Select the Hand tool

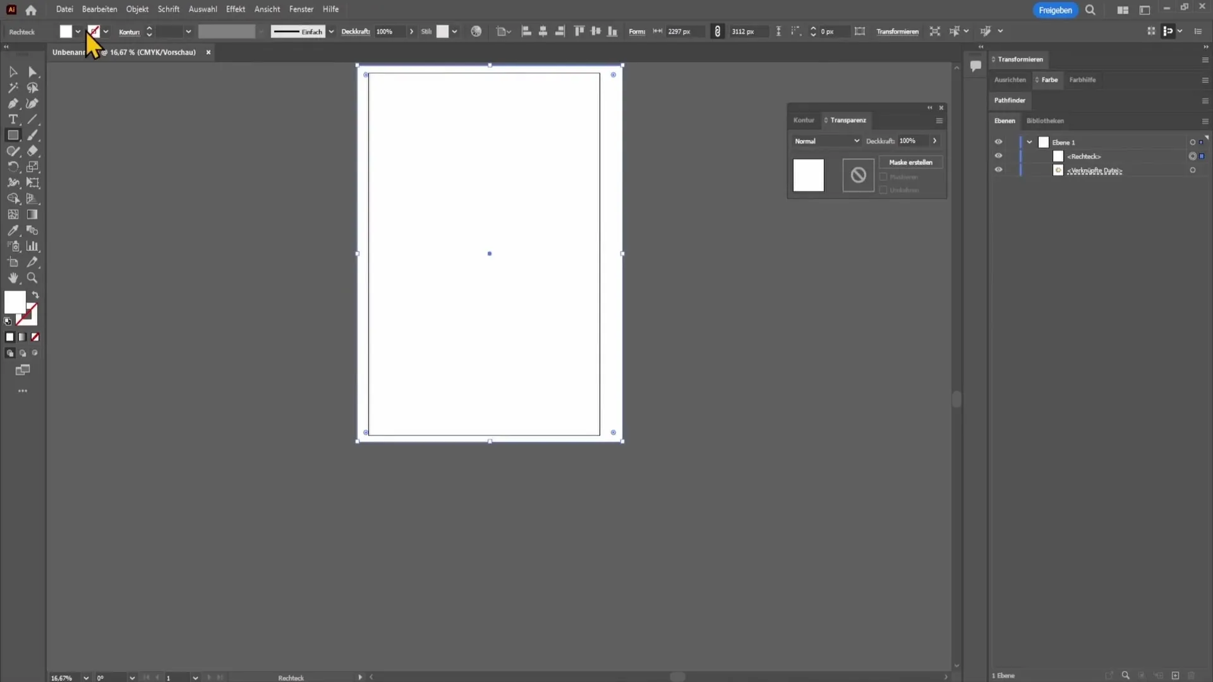tap(13, 278)
